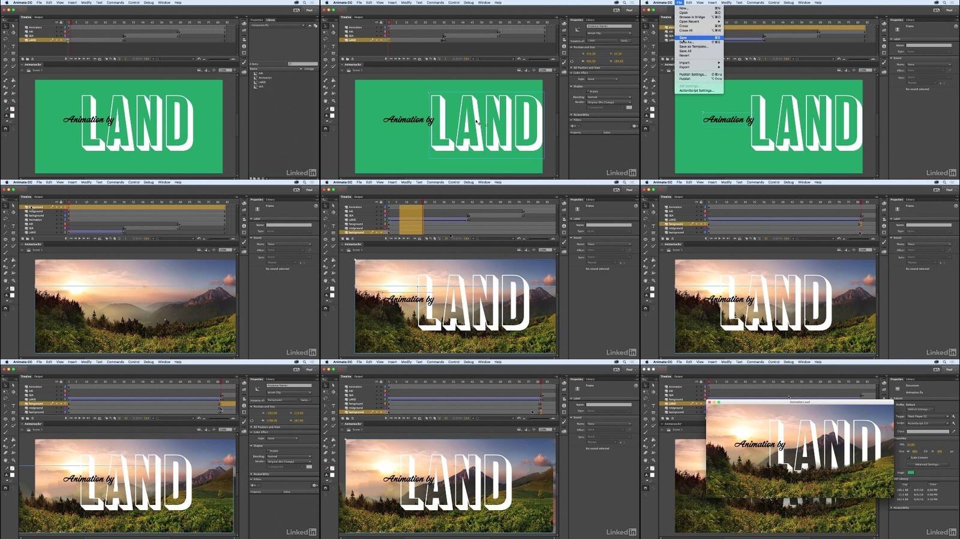Switch to Properties tab in frame showing Library list
The width and height of the screenshot is (960, 539).
[257, 20]
